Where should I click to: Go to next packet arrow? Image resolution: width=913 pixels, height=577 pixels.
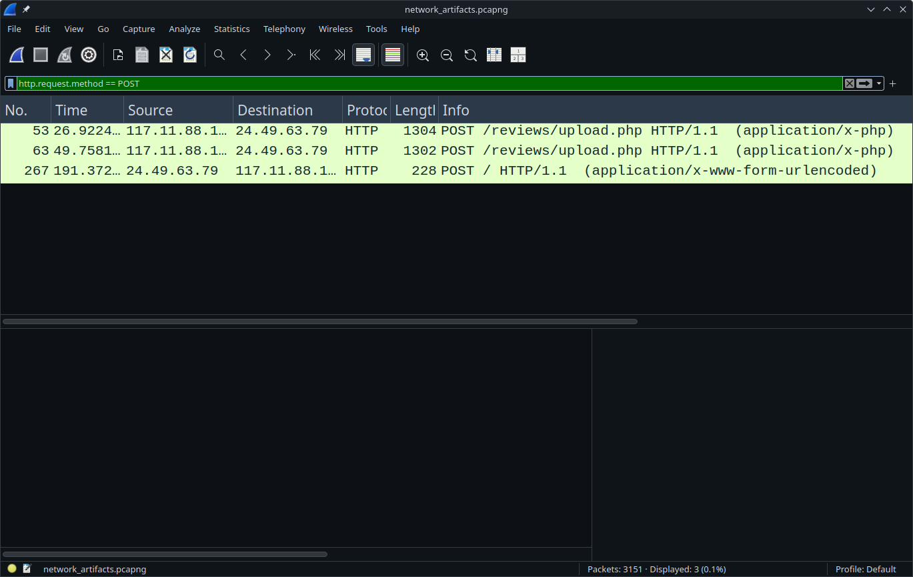point(267,55)
